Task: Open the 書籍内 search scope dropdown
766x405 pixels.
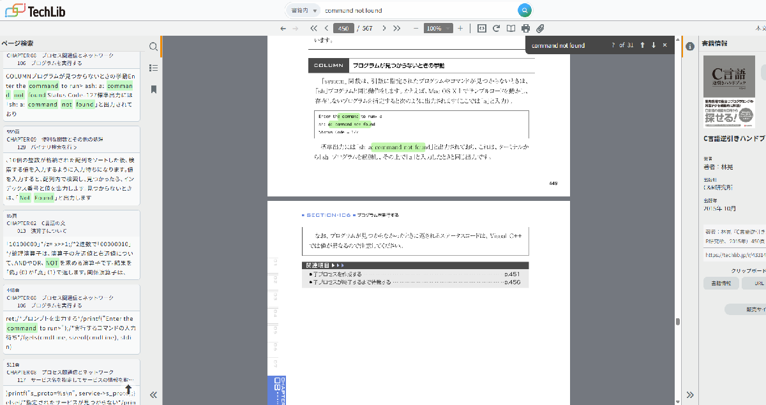Action: point(303,11)
